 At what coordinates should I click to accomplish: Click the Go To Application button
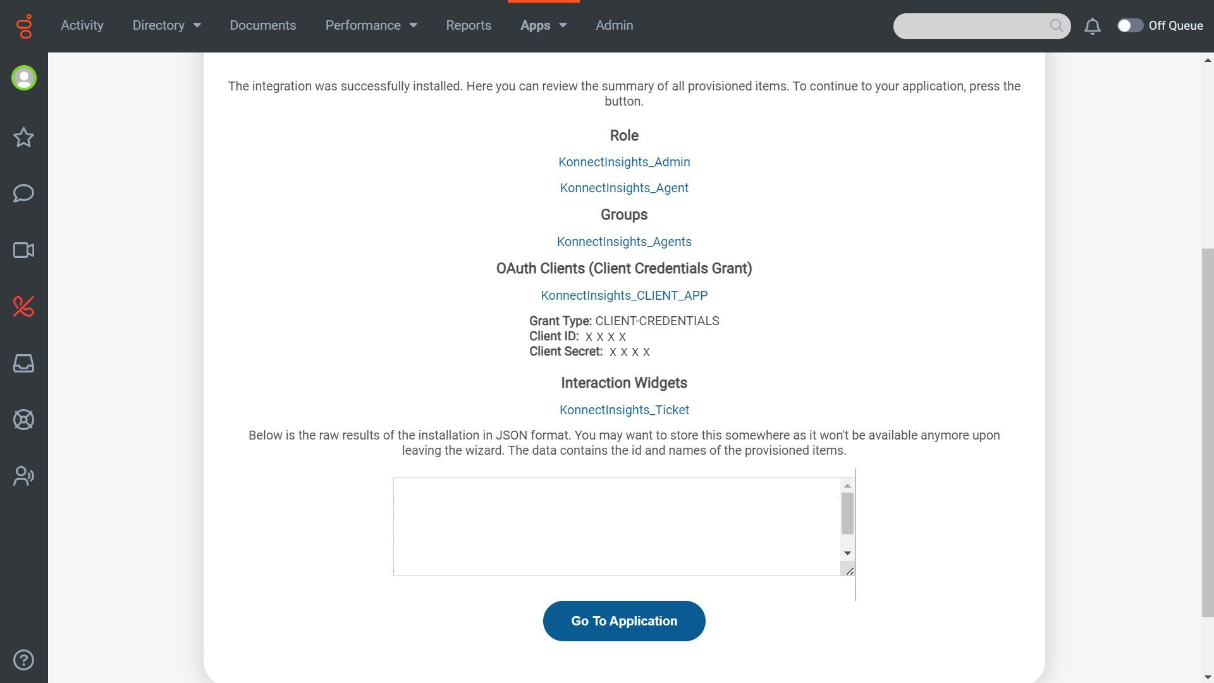(x=624, y=621)
